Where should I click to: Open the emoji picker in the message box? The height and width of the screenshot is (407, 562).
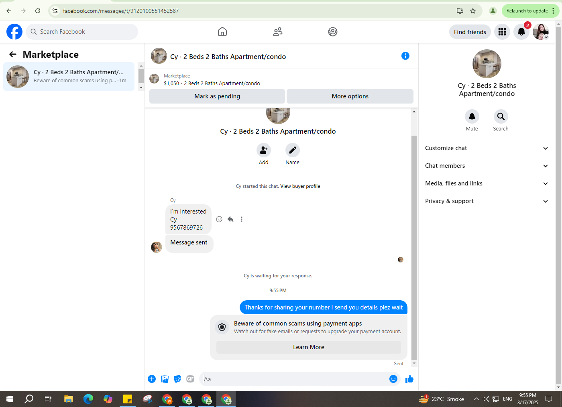[x=393, y=379]
